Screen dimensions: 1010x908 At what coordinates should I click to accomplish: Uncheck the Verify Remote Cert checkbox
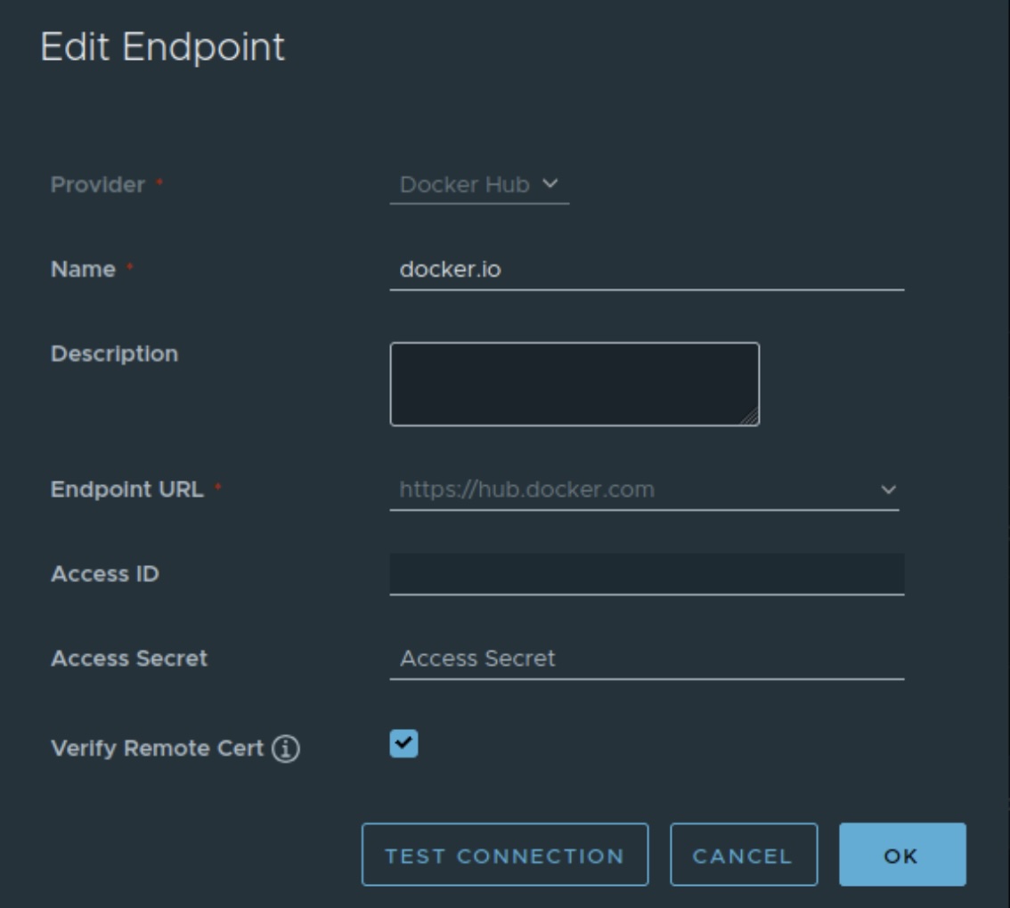click(x=403, y=744)
